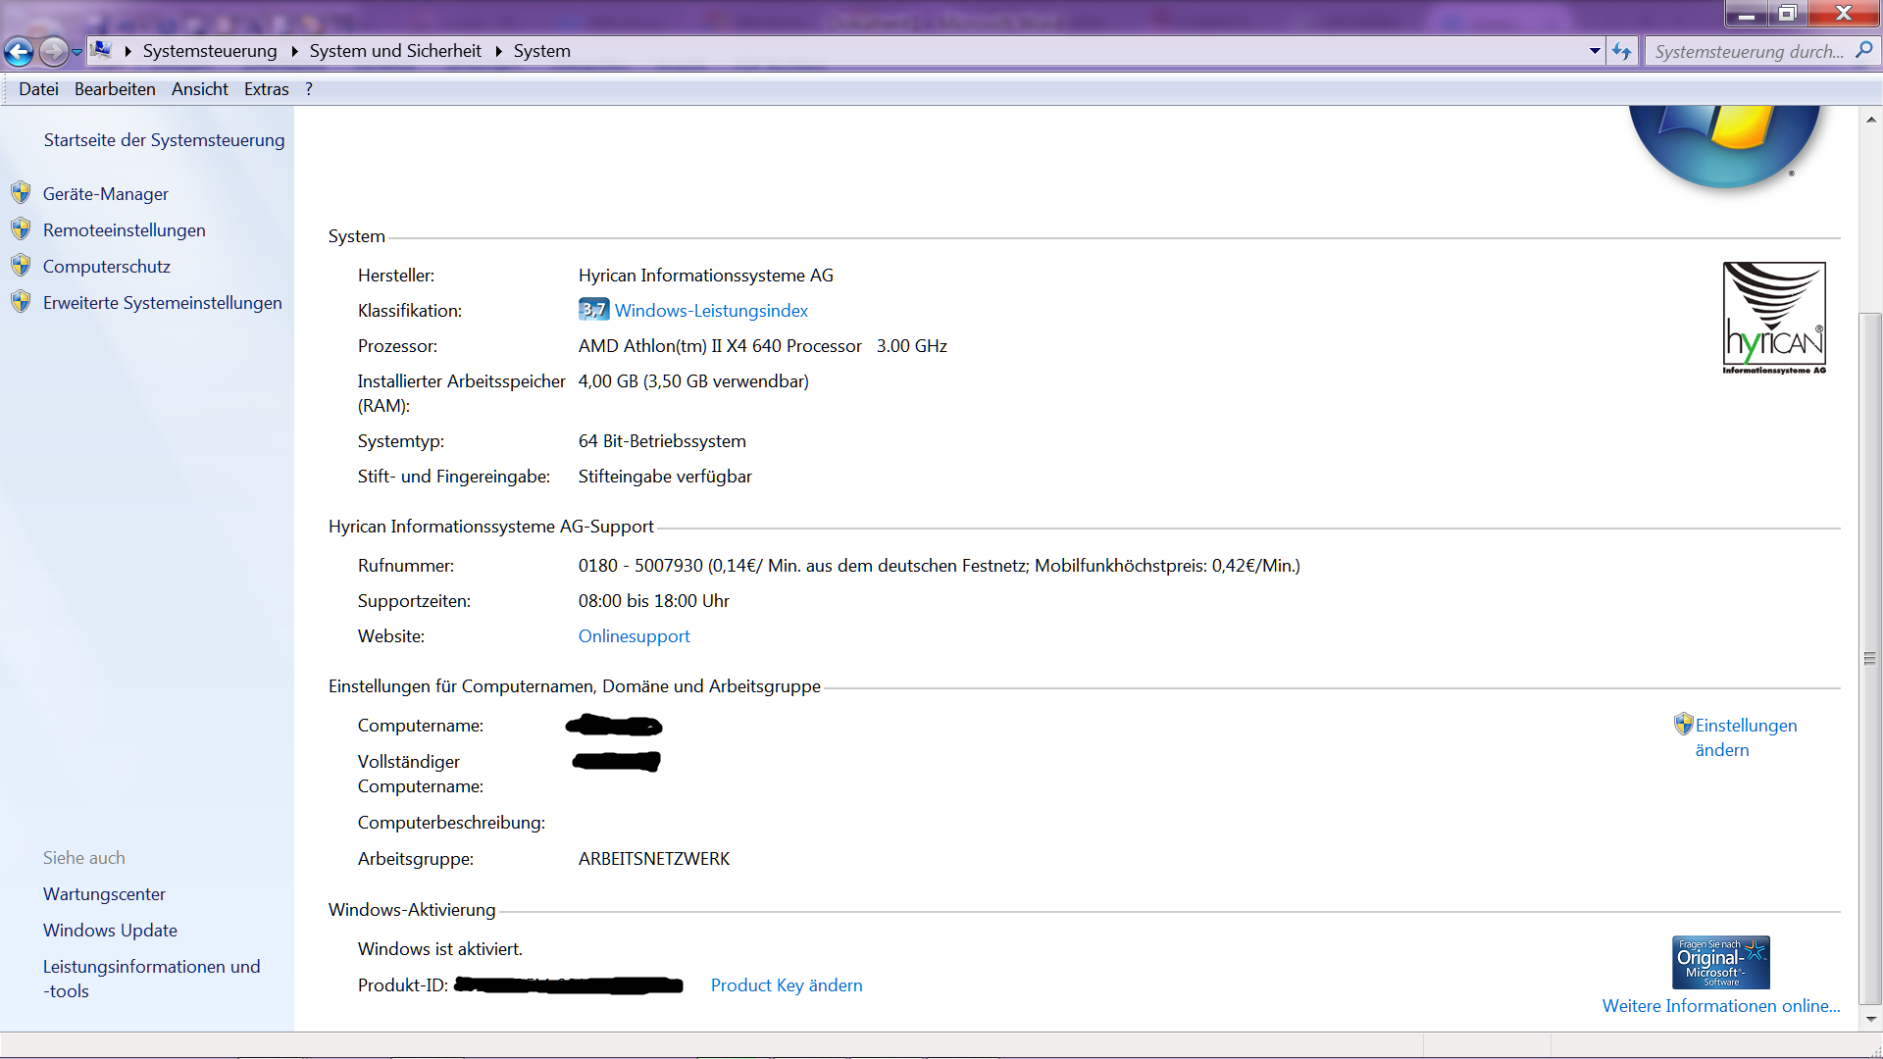This screenshot has width=1883, height=1059.
Task: Click the Product Key ändern link
Action: pyautogui.click(x=786, y=985)
